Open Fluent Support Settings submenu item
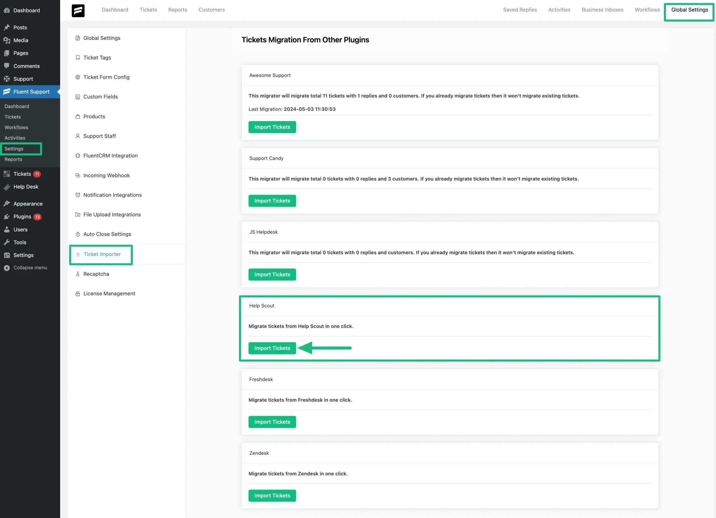This screenshot has width=716, height=518. pyautogui.click(x=14, y=149)
